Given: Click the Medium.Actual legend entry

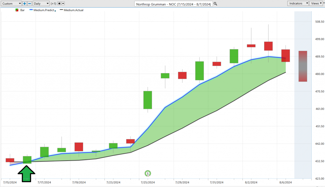Looking at the screenshot, I should pyautogui.click(x=71, y=10).
